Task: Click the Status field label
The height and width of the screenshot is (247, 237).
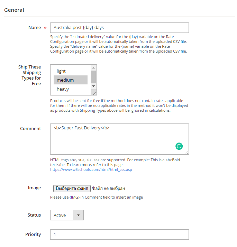Action: click(x=34, y=215)
